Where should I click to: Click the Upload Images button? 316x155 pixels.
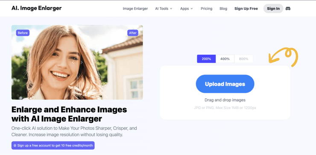[225, 84]
